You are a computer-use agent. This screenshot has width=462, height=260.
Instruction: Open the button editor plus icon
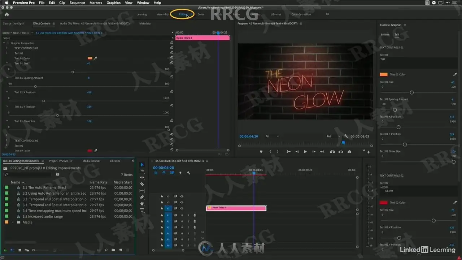[x=369, y=152]
